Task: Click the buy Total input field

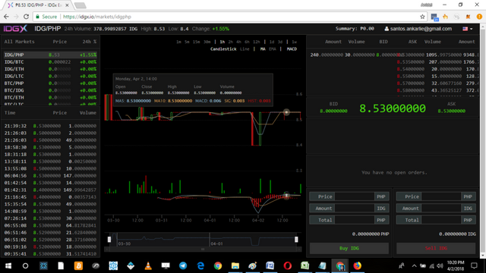Action: tap(355, 220)
